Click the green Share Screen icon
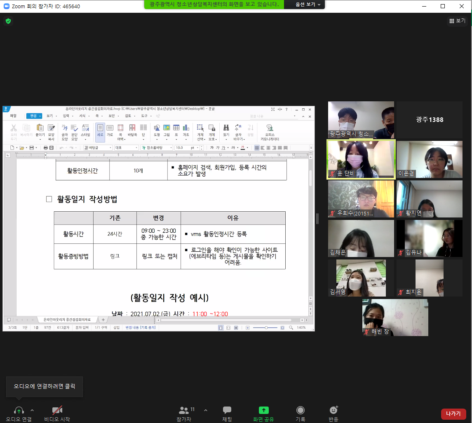The height and width of the screenshot is (423, 472). (x=263, y=410)
